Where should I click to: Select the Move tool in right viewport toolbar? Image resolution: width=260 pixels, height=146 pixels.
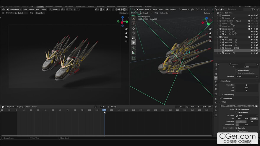coord(133,28)
